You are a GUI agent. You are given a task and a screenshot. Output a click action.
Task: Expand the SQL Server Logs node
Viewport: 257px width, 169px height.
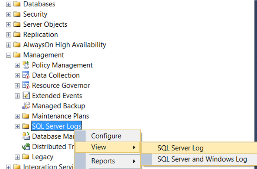coord(17,126)
